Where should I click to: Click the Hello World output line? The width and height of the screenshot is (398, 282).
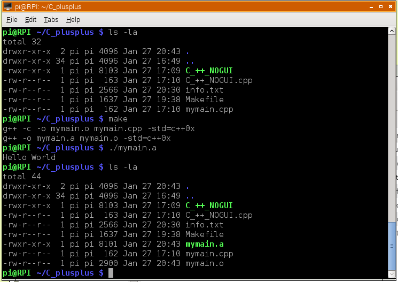[29, 157]
